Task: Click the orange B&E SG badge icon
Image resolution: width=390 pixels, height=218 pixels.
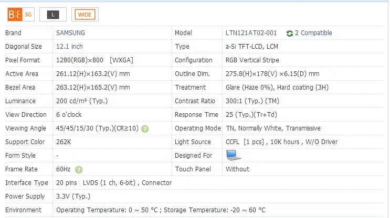Action: [x=21, y=14]
